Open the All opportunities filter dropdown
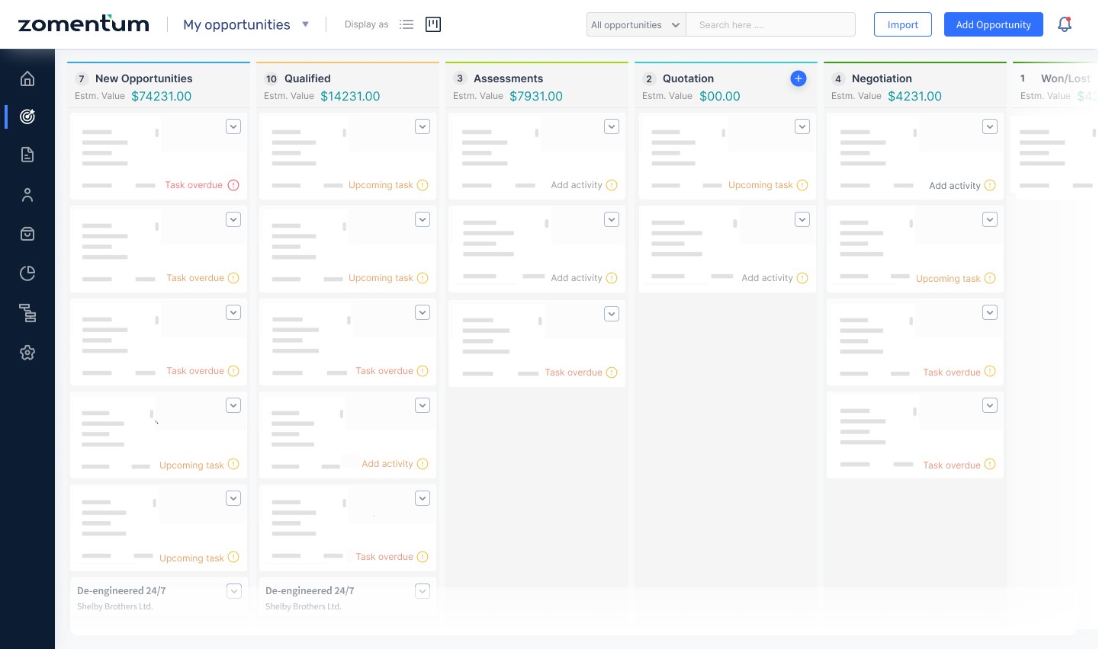Screen dimensions: 1099x649 tap(635, 24)
